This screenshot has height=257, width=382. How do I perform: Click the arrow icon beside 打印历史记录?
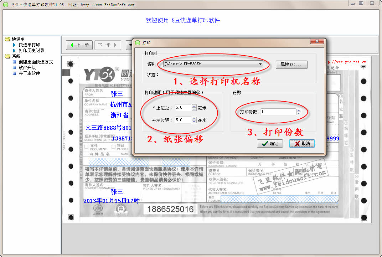(x=14, y=50)
